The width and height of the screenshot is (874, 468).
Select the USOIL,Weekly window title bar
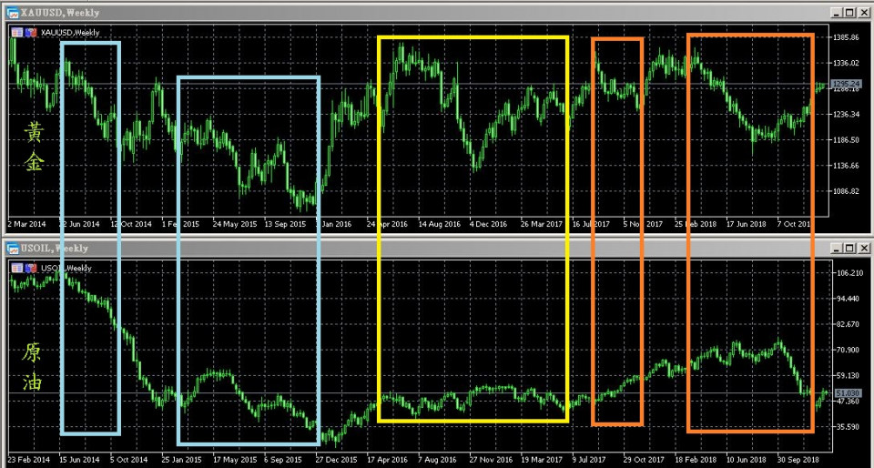[x=364, y=248]
